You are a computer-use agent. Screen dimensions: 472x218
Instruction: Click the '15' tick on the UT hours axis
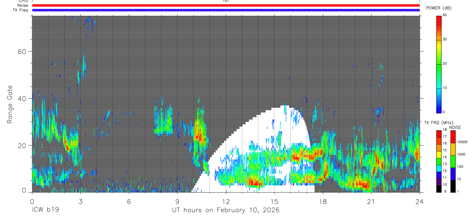point(274,201)
